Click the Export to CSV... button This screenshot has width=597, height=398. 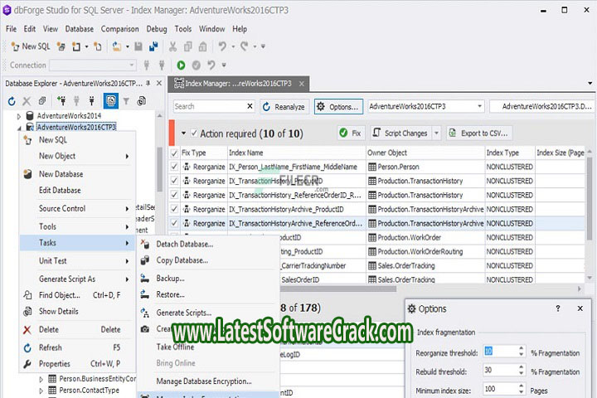478,133
